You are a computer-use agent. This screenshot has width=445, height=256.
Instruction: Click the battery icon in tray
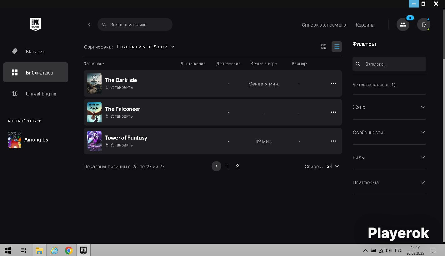373,250
